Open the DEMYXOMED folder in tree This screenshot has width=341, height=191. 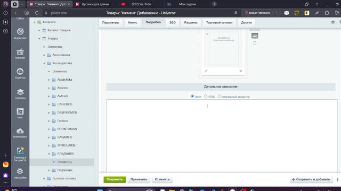coord(67,112)
